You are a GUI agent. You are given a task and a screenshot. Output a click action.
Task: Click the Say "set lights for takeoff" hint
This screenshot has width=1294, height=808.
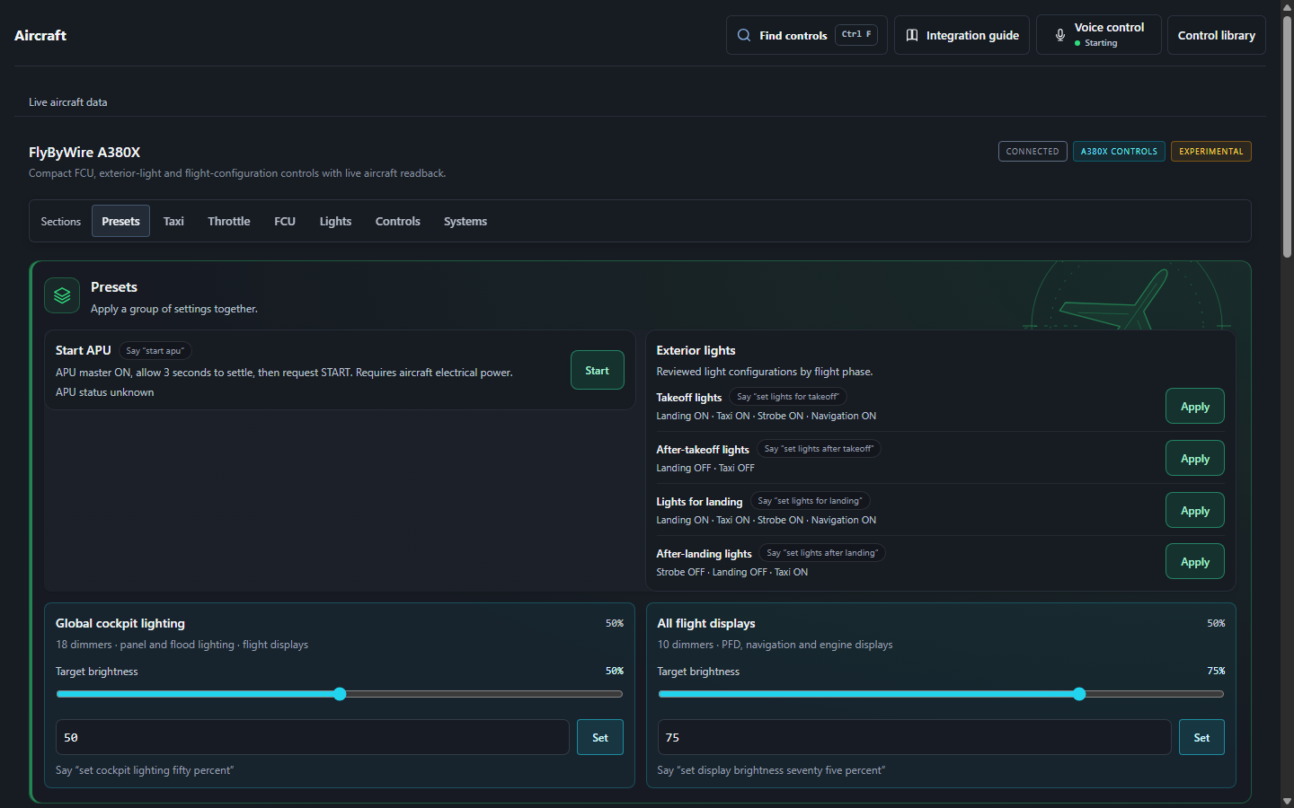point(788,397)
